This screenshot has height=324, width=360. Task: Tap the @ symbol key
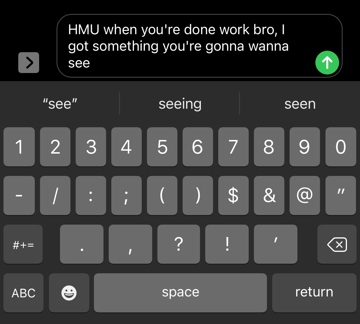pos(305,196)
